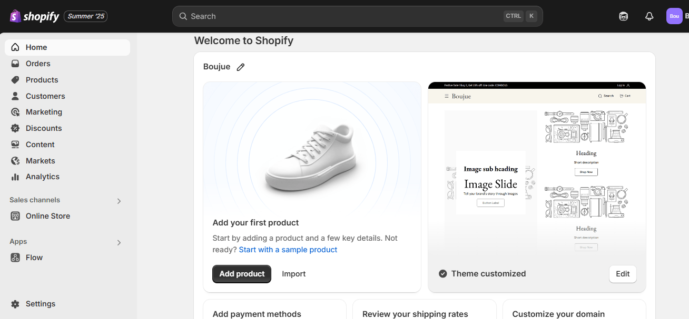Edit store name using the pencil icon
Screen dimensions: 689x319
point(241,67)
